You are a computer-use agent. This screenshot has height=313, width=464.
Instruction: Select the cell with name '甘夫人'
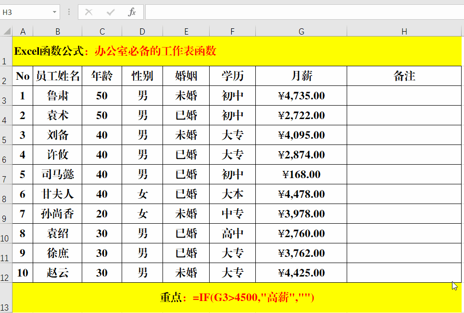[57, 194]
